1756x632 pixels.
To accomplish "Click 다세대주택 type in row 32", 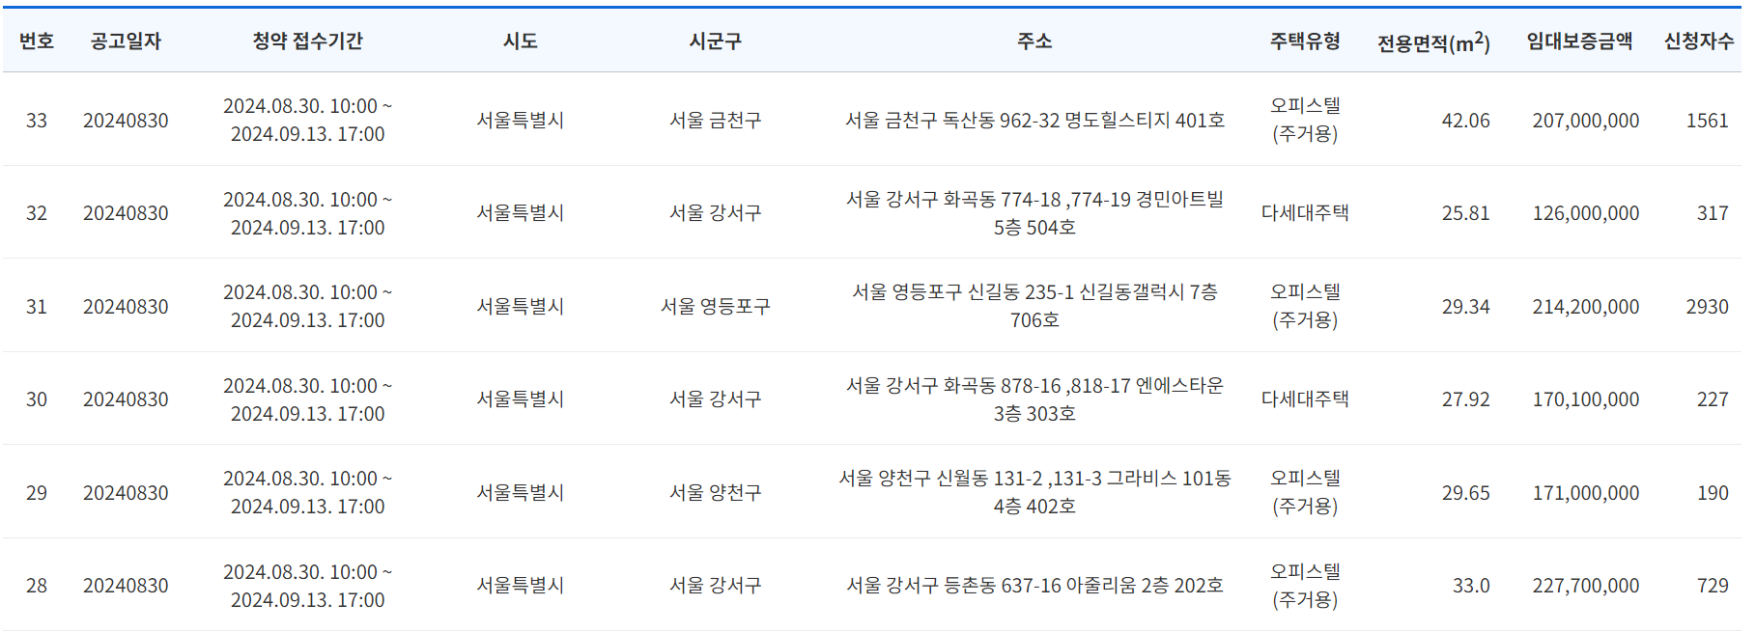I will (x=1305, y=213).
